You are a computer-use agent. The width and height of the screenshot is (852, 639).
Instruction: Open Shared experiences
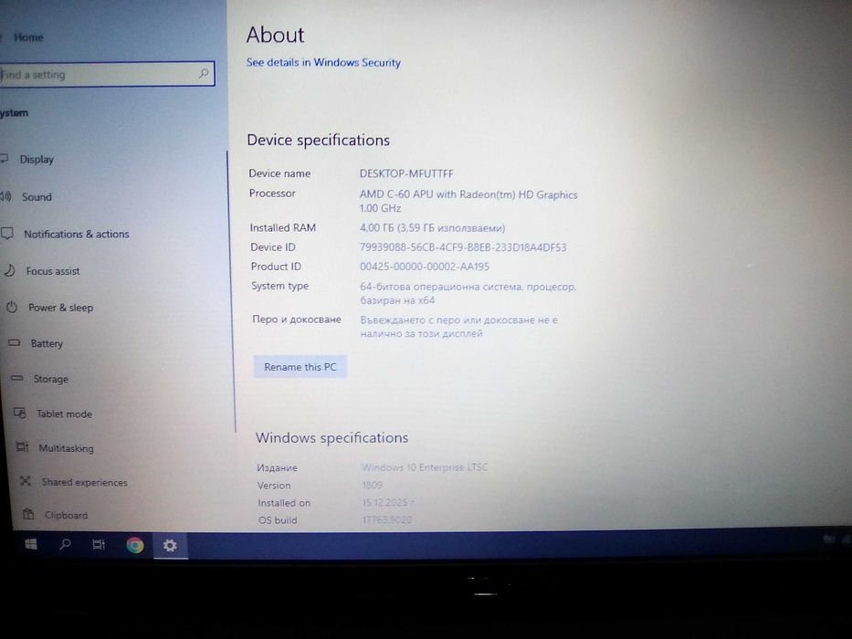click(85, 482)
